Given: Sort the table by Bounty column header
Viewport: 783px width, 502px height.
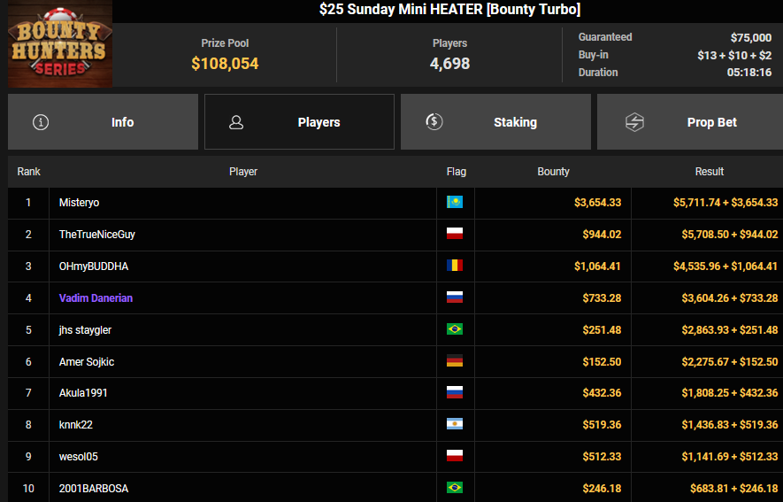Looking at the screenshot, I should point(553,172).
